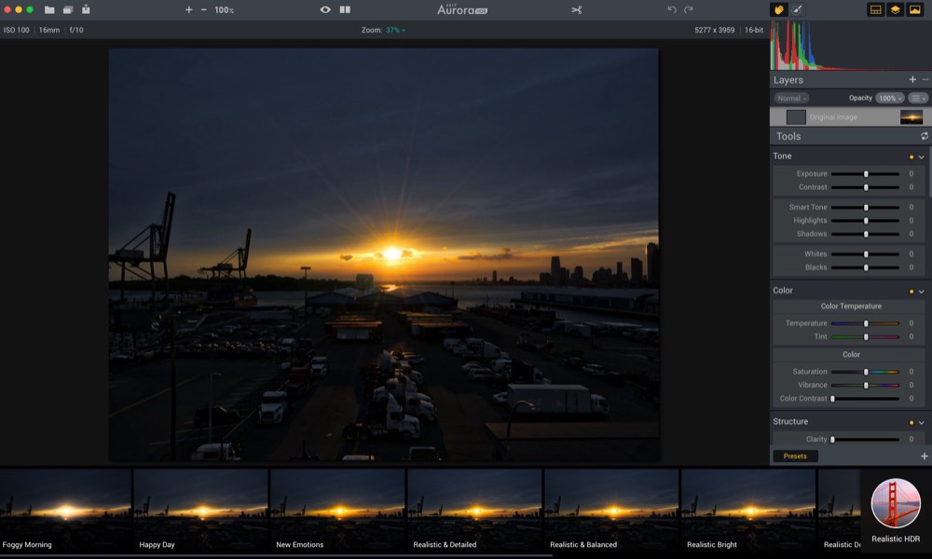Zoom in with the plus icon
Screen dimensions: 932x559
pos(189,9)
